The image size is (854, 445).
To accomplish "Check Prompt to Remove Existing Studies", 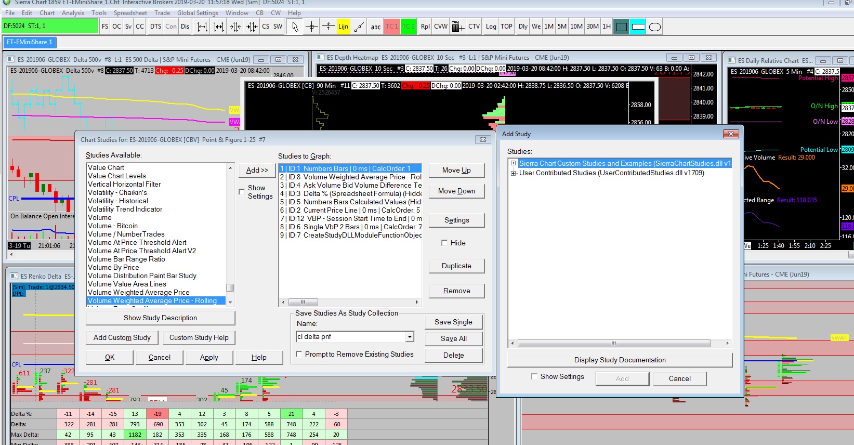I will click(x=299, y=354).
